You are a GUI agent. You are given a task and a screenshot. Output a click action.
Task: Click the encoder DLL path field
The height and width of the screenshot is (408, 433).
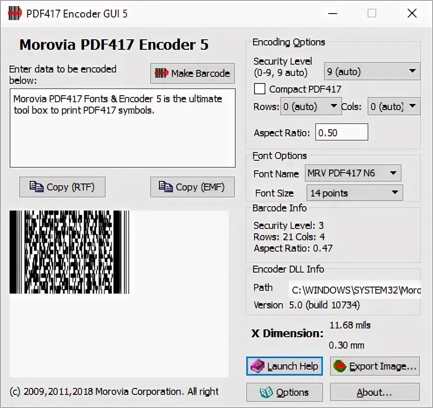355,290
